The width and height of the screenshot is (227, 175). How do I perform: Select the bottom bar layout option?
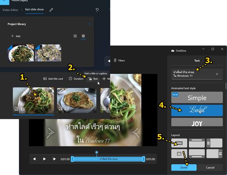click(x=197, y=154)
